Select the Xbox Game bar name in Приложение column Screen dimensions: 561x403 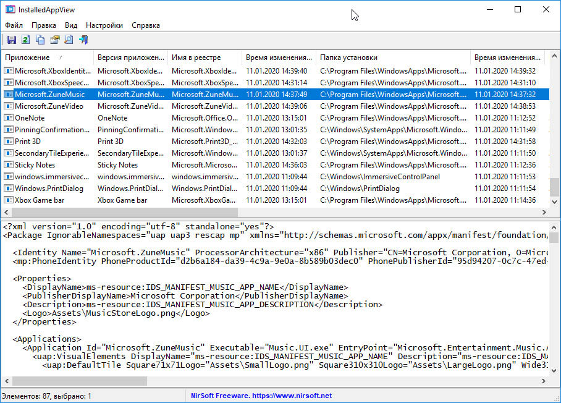coord(40,200)
